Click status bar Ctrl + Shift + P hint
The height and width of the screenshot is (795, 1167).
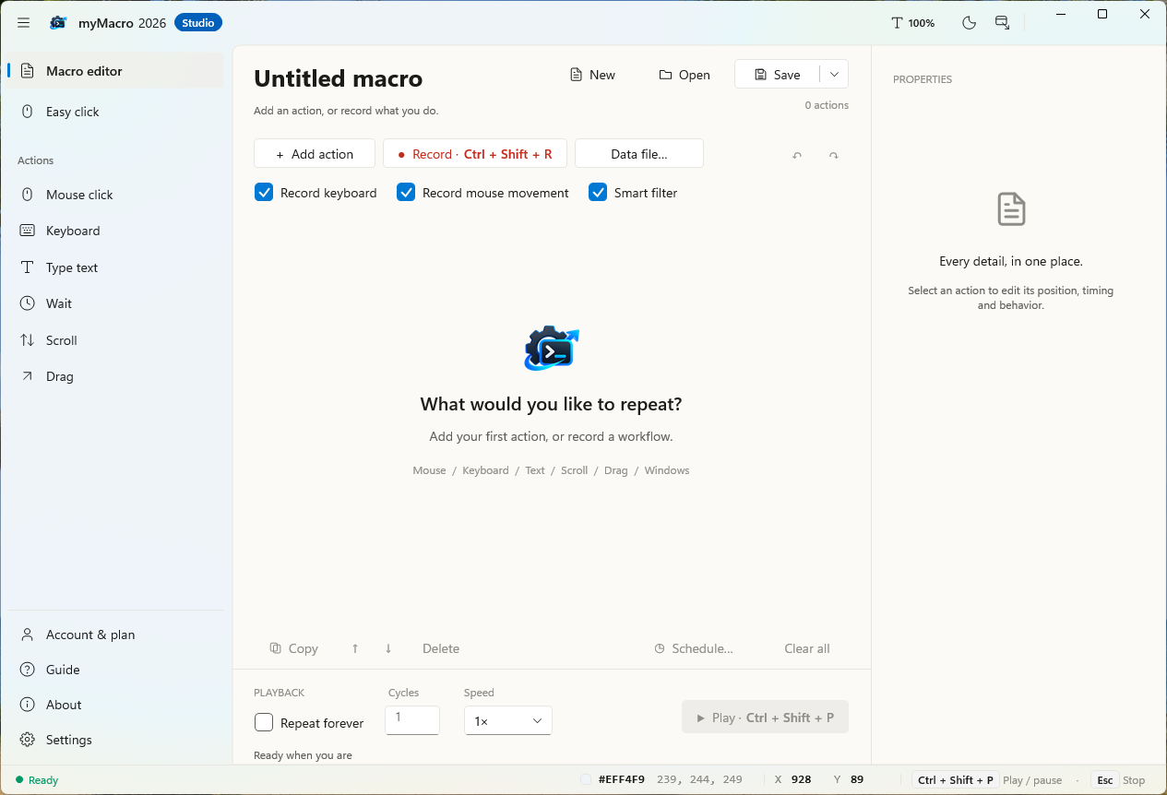click(x=956, y=780)
